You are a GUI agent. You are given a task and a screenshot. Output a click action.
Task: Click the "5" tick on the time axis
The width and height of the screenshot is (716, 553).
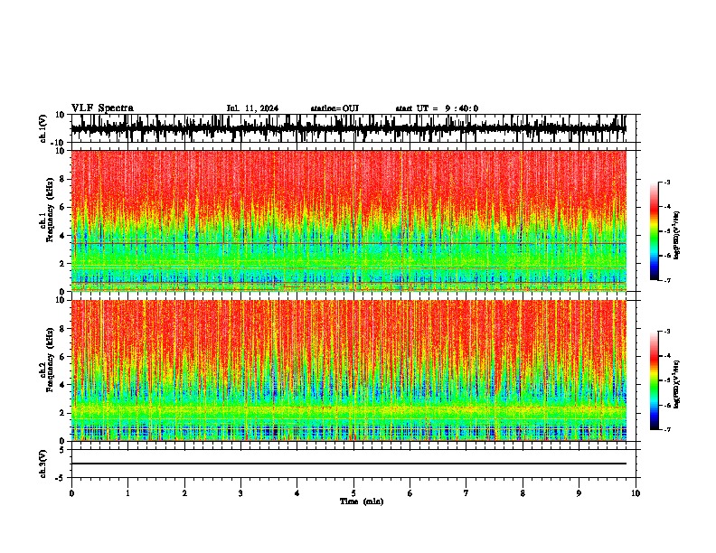tap(353, 493)
